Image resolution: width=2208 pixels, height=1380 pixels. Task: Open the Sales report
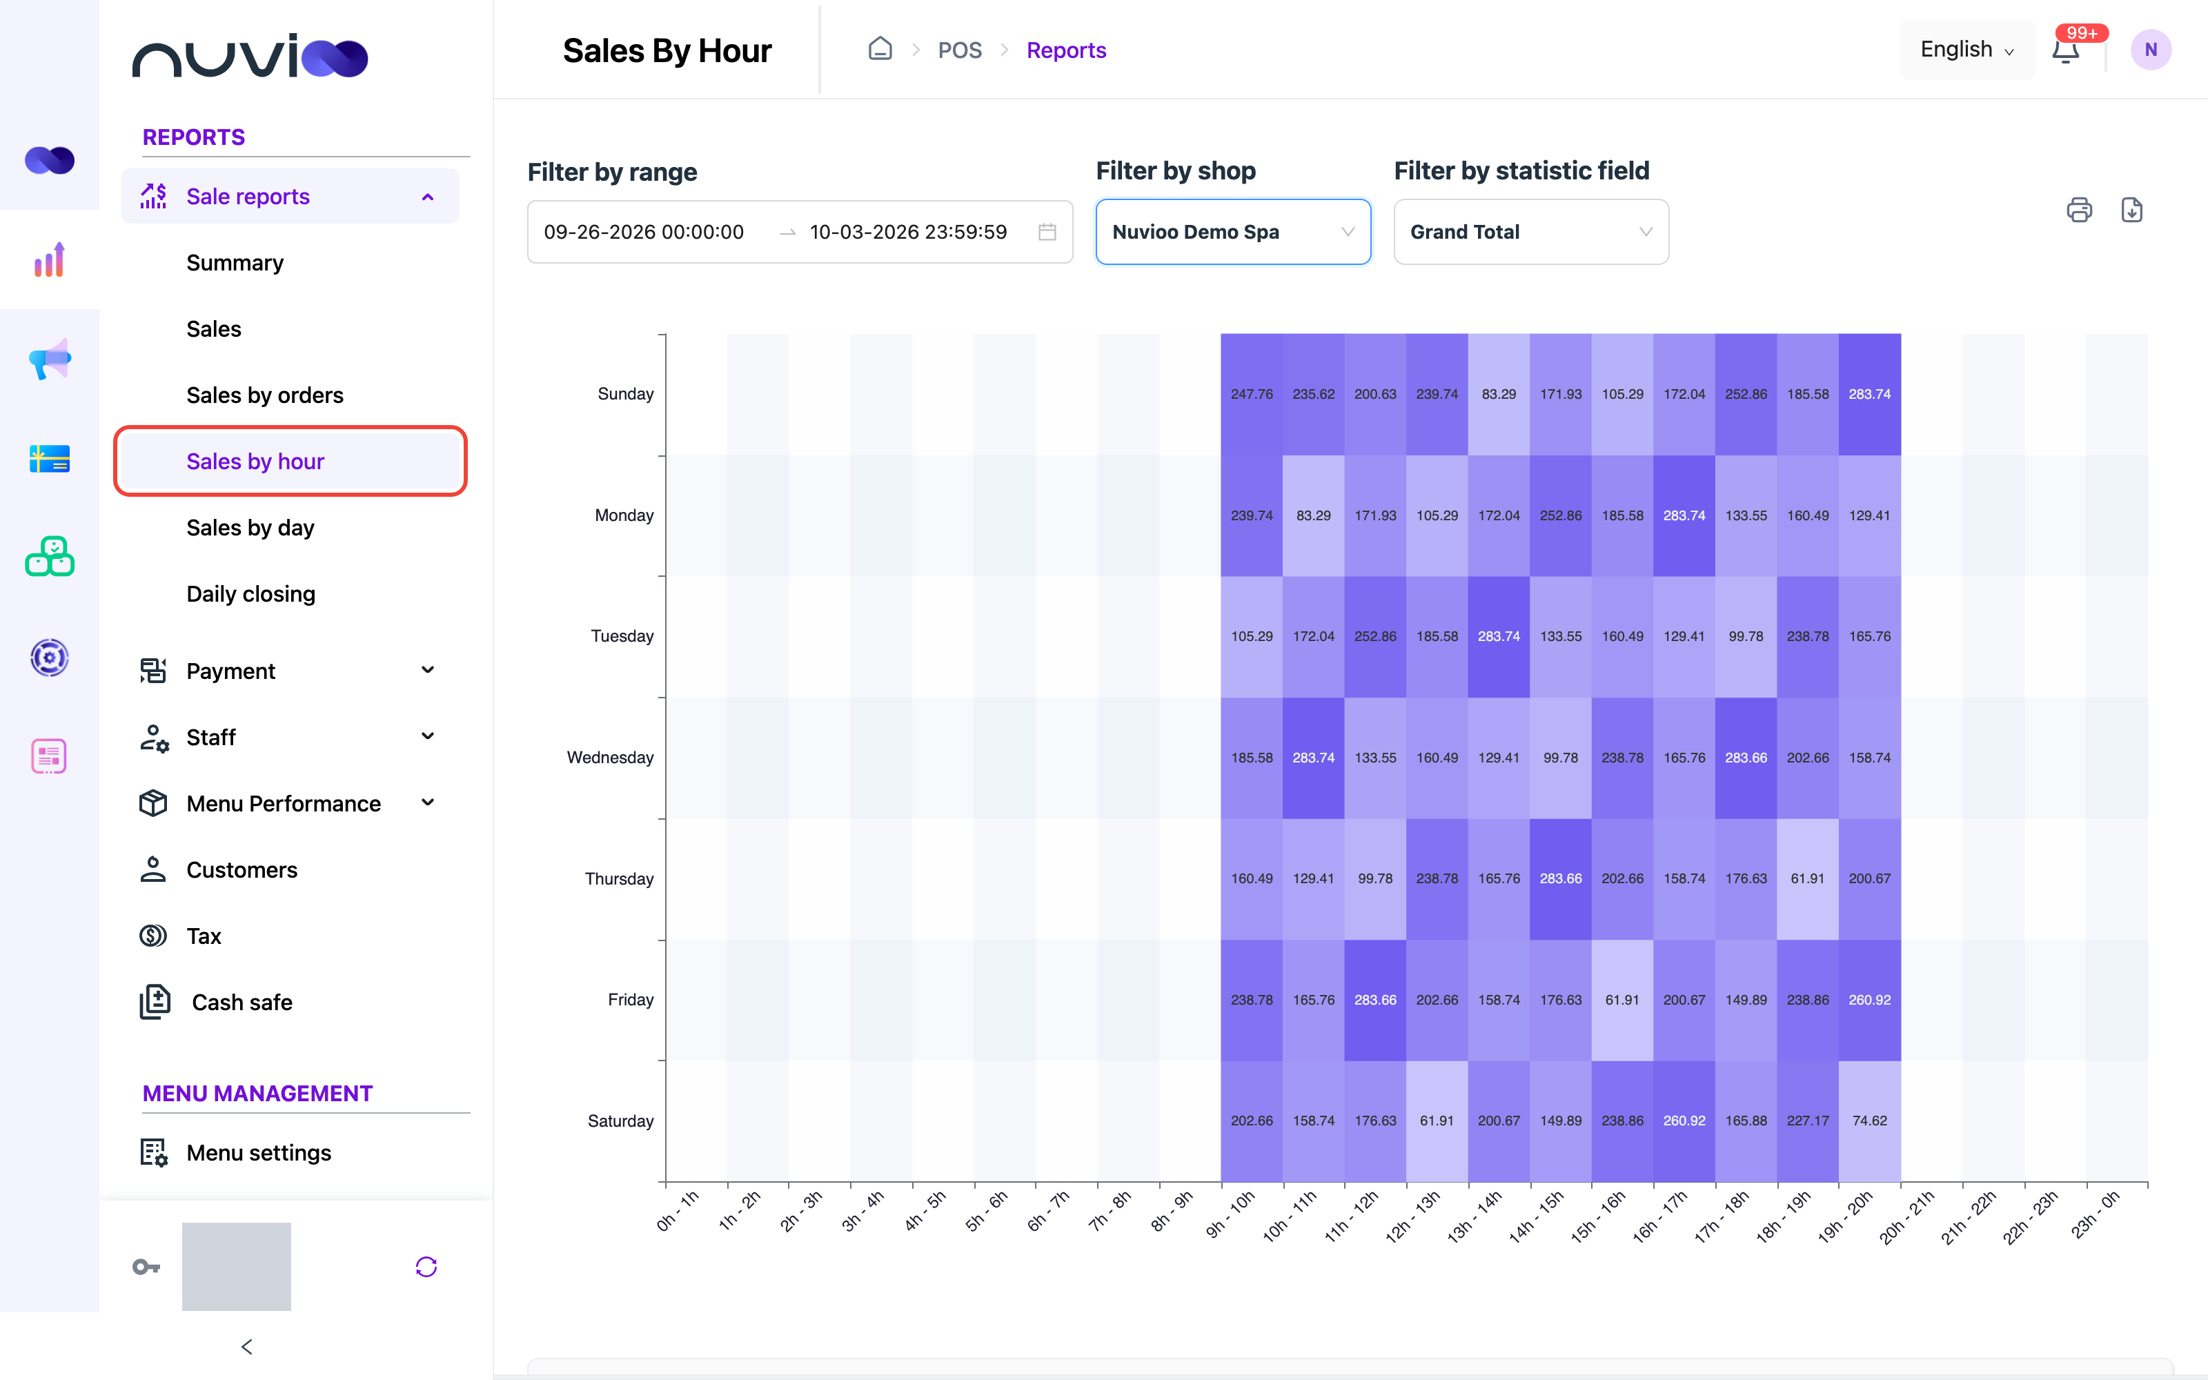click(213, 328)
